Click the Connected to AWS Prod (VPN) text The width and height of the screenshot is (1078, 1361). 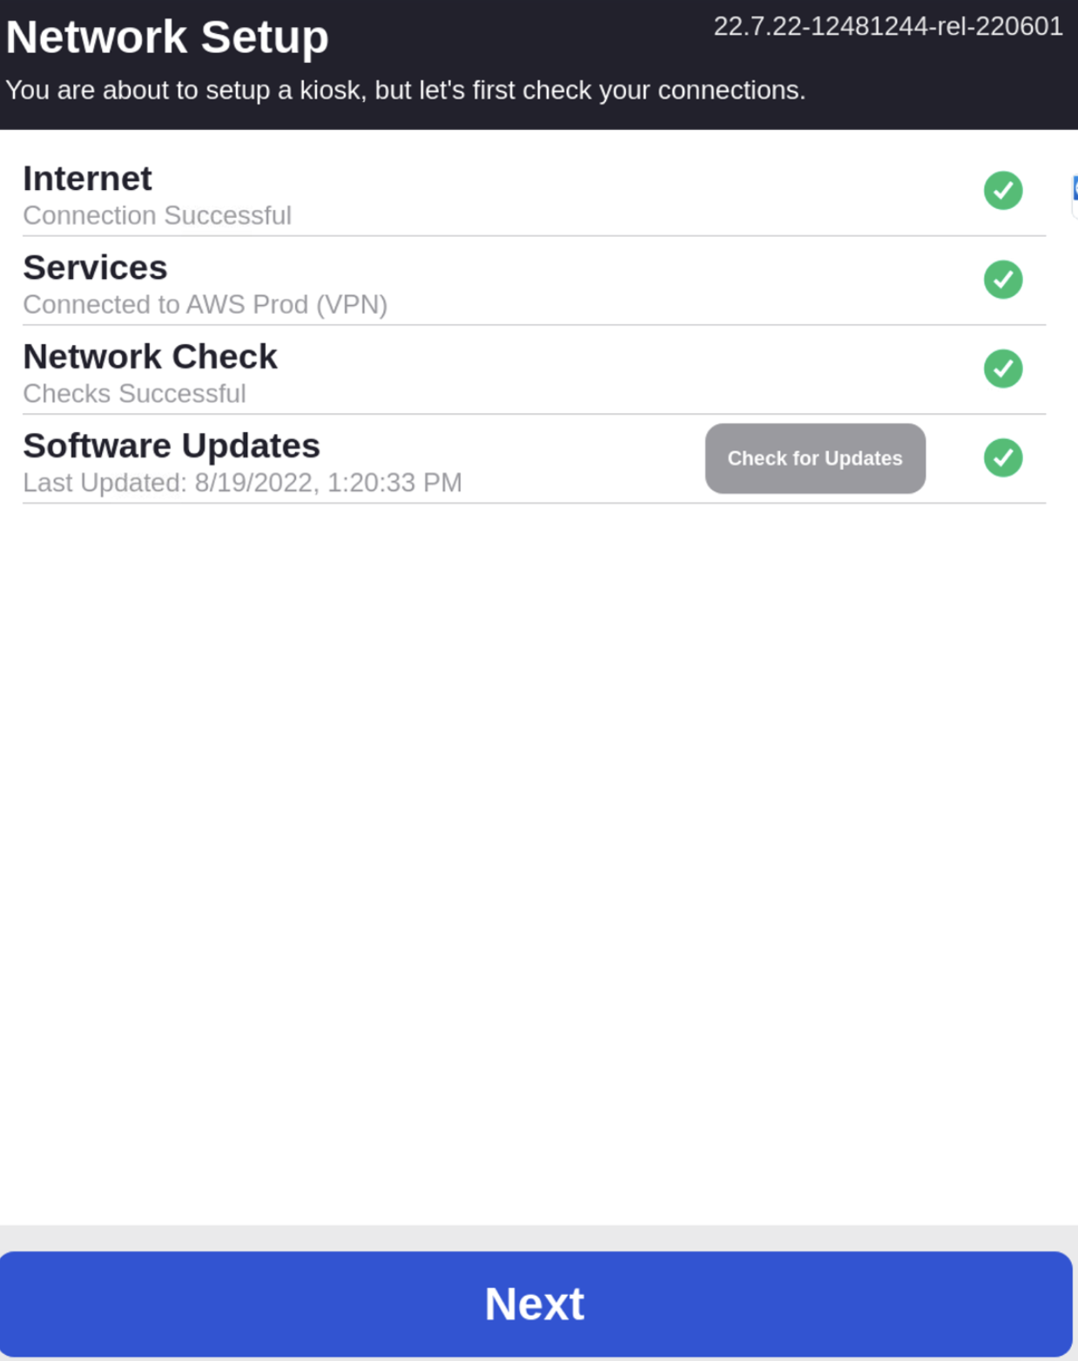[205, 304]
